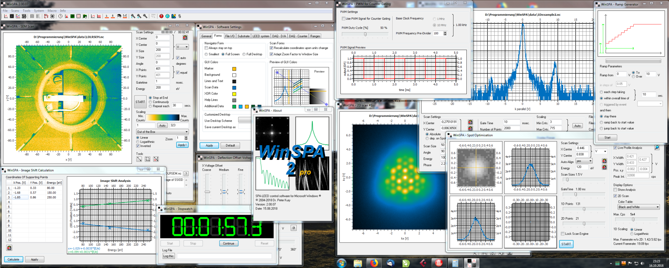Open the System menu
This screenshot has height=268, width=669.
pos(39,11)
